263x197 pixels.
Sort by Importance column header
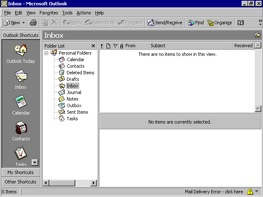(x=102, y=46)
